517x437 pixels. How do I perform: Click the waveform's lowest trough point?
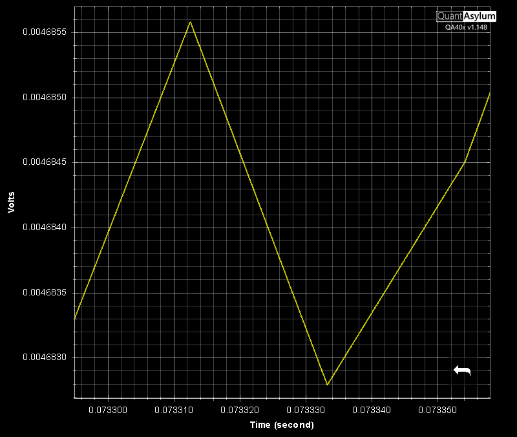[327, 385]
